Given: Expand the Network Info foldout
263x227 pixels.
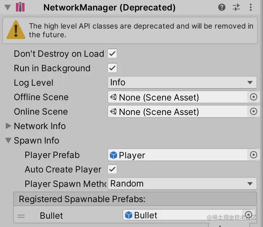Looking at the screenshot, I should (8, 126).
